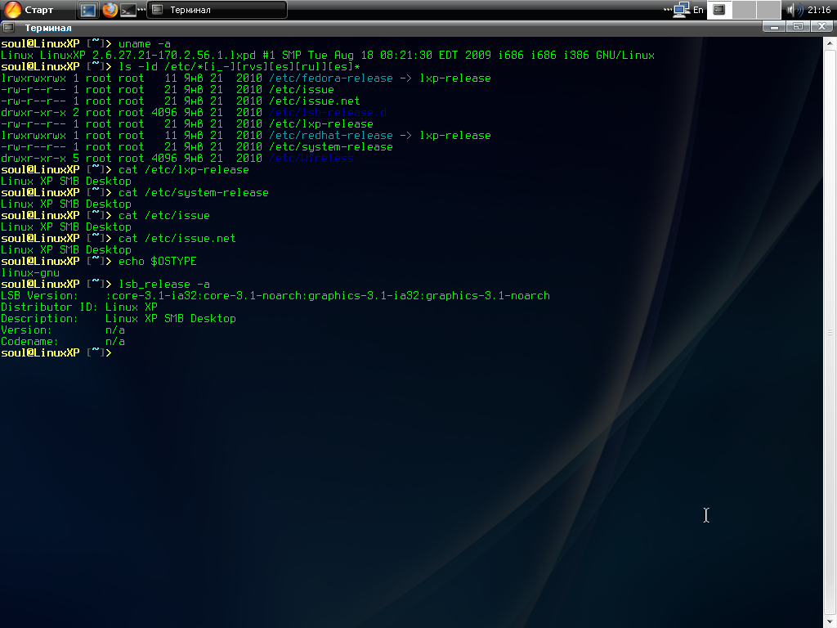Expand the system tray overflow dots

(667, 10)
